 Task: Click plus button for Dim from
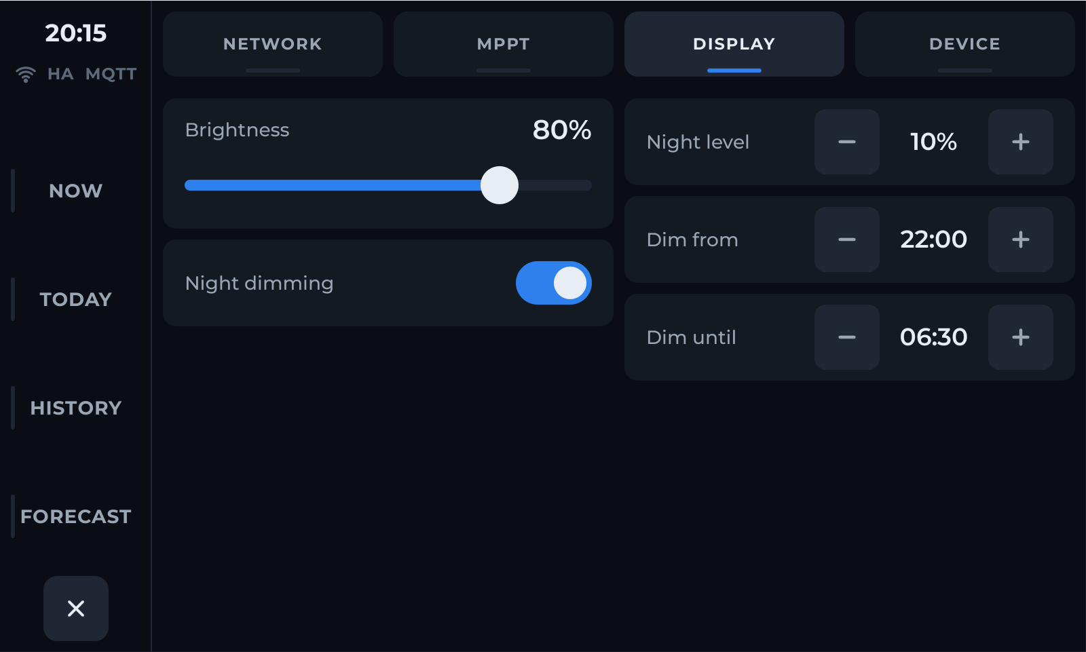tap(1021, 239)
